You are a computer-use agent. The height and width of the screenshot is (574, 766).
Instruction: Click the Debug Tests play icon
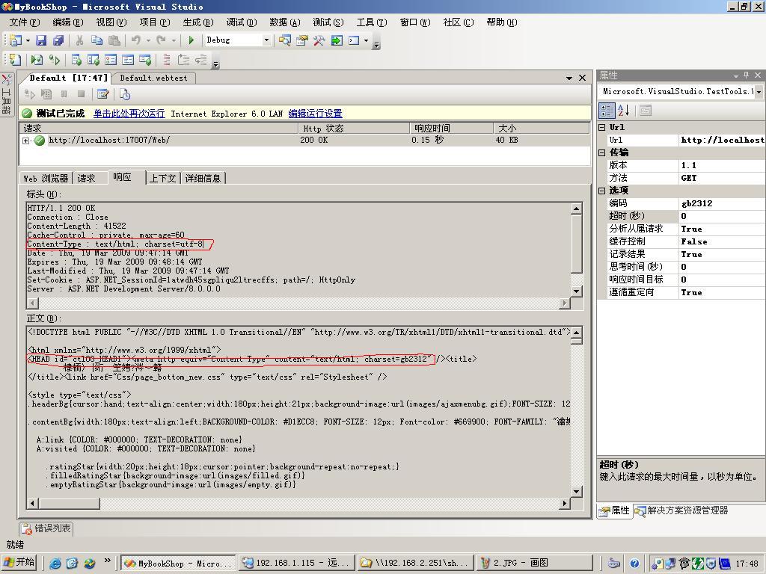[x=54, y=60]
